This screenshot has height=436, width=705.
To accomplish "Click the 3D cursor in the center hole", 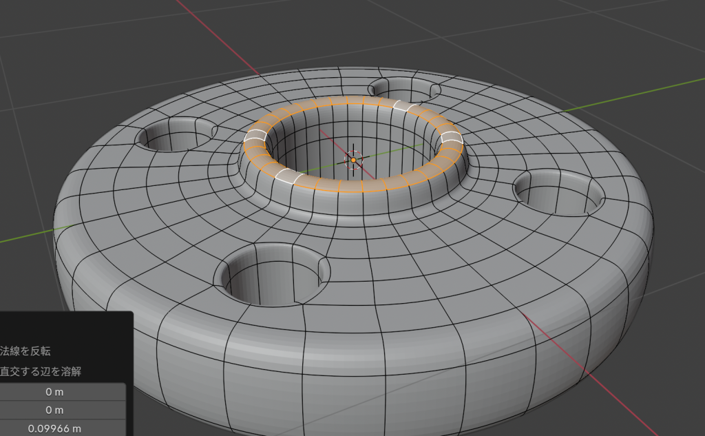I will (353, 160).
